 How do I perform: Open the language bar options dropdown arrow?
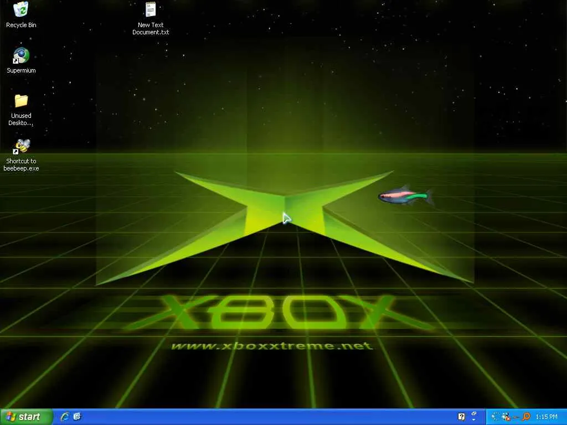click(x=474, y=420)
